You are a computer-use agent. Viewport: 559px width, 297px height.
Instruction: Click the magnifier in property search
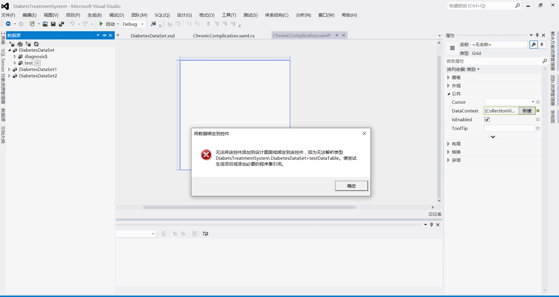[x=544, y=61]
